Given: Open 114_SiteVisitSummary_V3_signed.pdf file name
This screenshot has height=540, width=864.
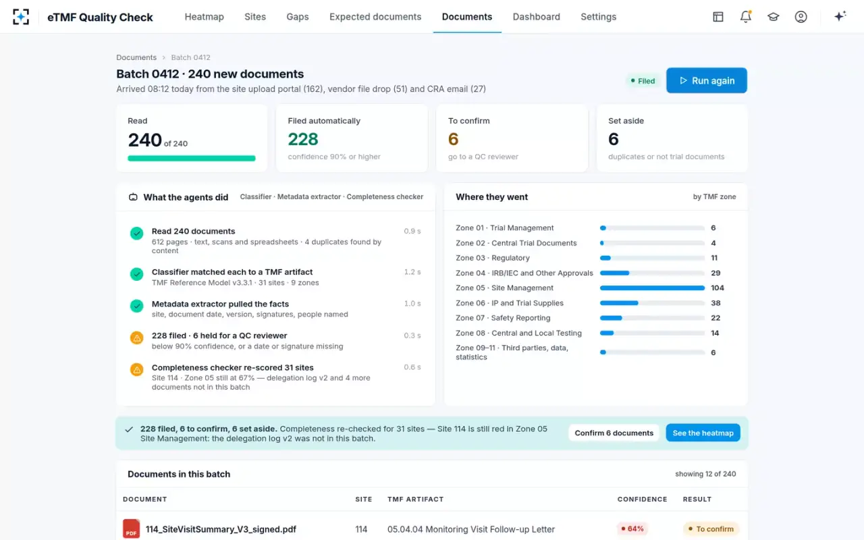Looking at the screenshot, I should [221, 529].
